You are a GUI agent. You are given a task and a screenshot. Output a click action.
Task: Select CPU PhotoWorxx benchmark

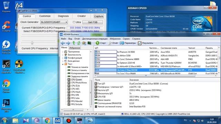point(77,83)
